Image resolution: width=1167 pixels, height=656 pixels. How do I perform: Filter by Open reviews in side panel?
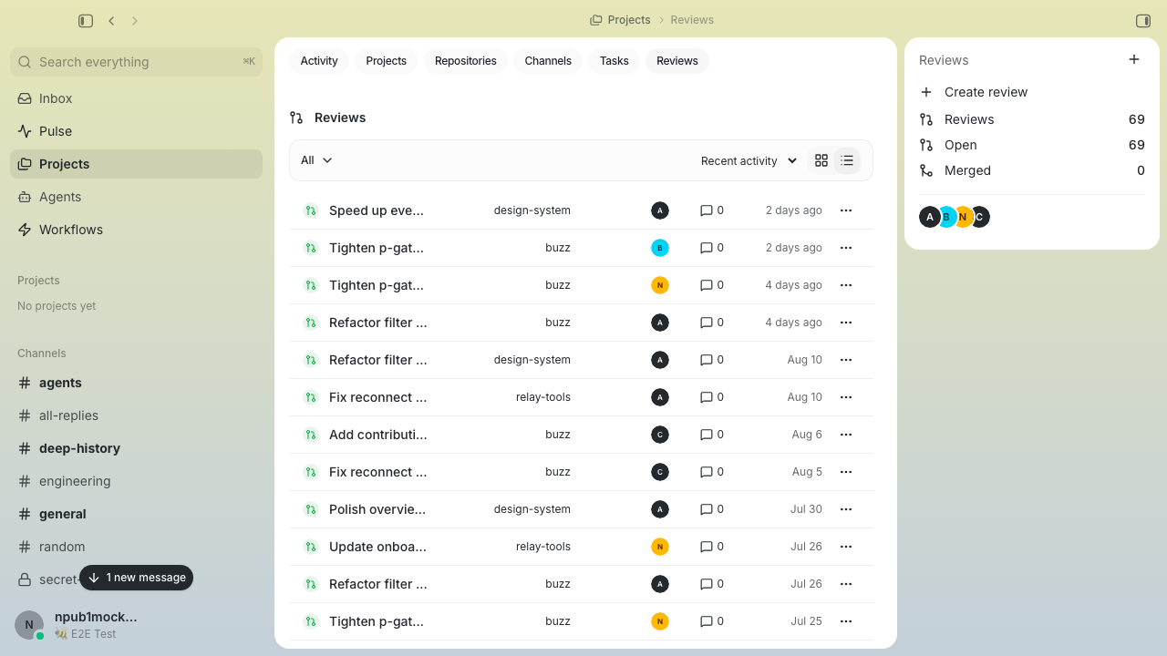1032,145
